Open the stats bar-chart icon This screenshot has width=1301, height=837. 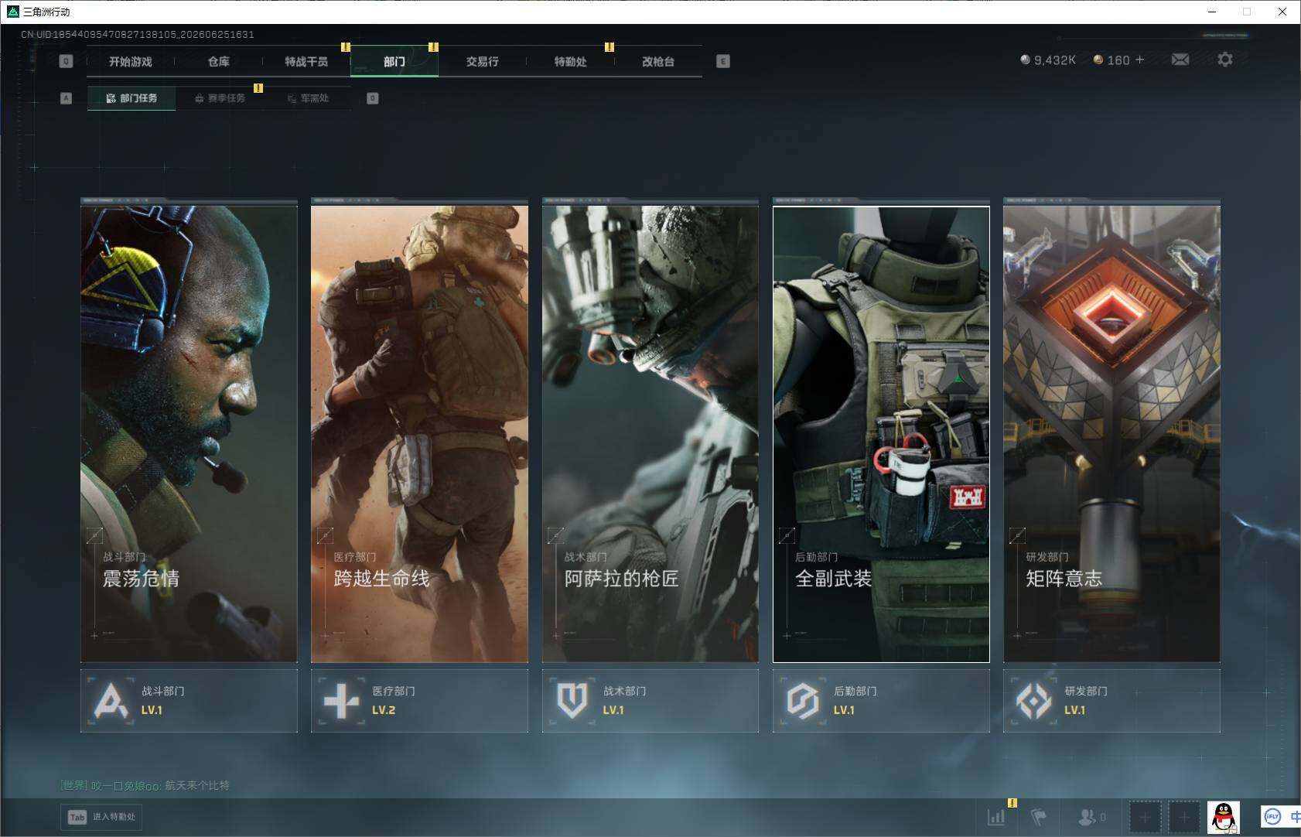point(996,816)
